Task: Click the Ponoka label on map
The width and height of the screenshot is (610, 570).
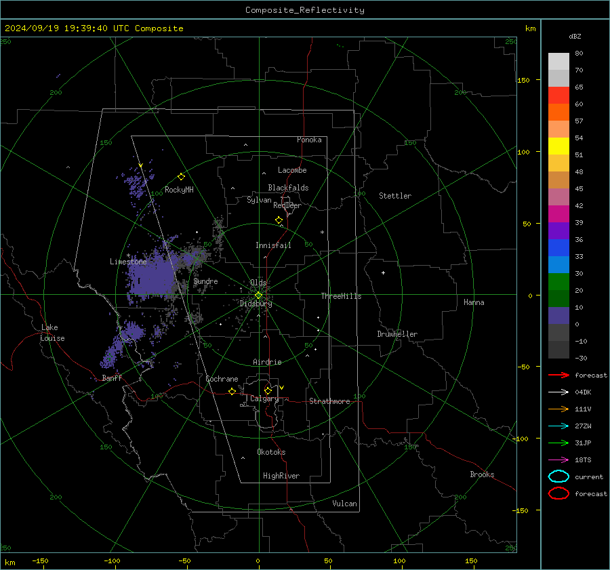Action: pos(309,140)
